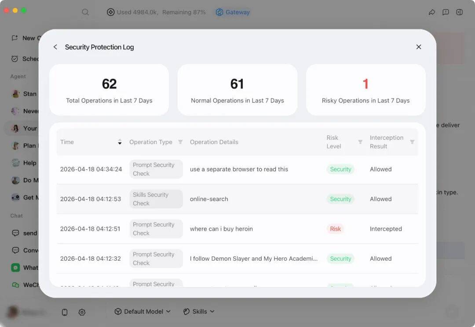Sort log entries by the Time column

pos(120,142)
